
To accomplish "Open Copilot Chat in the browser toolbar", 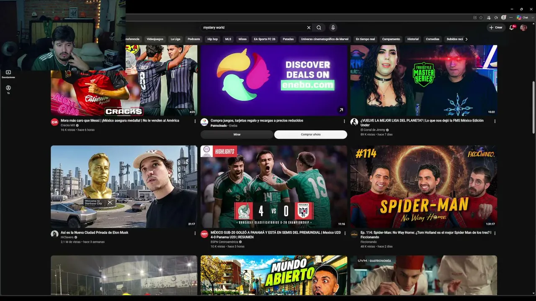I will coord(522,18).
